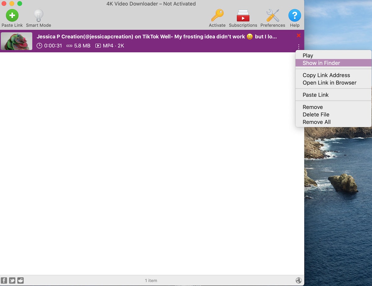The width and height of the screenshot is (372, 286).
Task: Open the Twitter icon in the status bar
Action: pyautogui.click(x=12, y=280)
